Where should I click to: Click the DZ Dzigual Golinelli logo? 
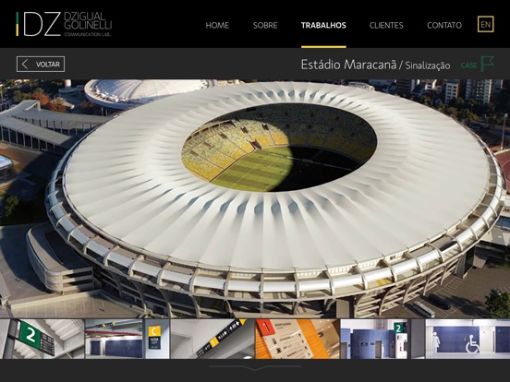(64, 24)
